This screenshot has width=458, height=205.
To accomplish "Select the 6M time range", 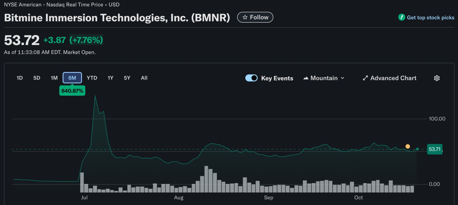I will [72, 78].
